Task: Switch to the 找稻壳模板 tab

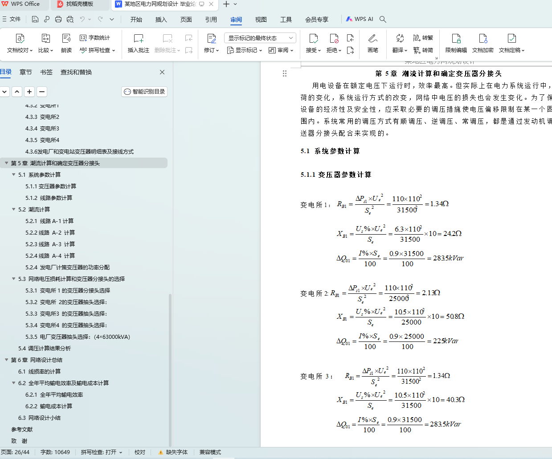Action: pos(80,4)
